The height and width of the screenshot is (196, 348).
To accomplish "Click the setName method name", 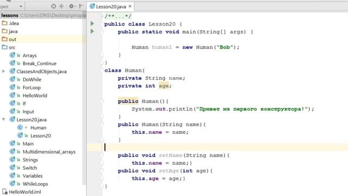I will pos(170,155).
